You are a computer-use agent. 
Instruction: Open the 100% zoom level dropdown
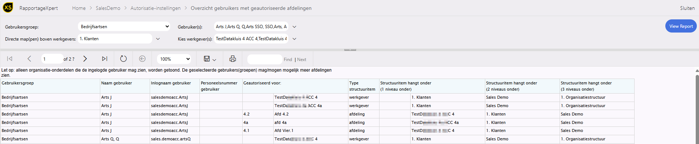click(x=174, y=59)
